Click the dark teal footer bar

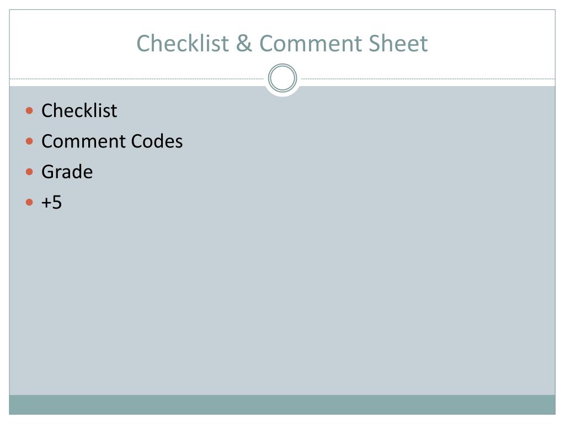(282, 405)
